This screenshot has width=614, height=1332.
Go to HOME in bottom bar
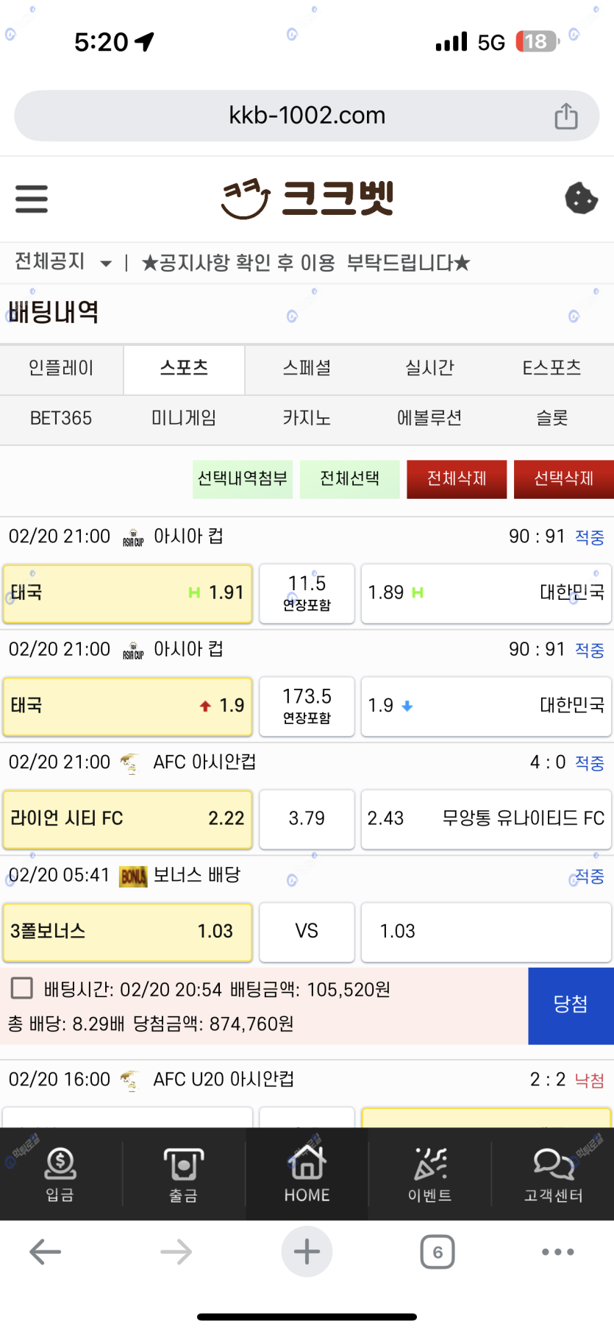[307, 1175]
